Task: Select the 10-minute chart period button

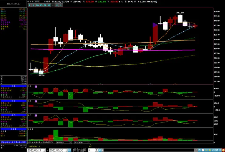Action: click(37, 5)
